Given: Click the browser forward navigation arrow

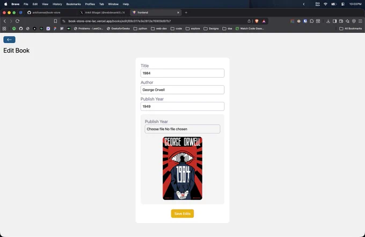Looking at the screenshot, I should click(11, 21).
